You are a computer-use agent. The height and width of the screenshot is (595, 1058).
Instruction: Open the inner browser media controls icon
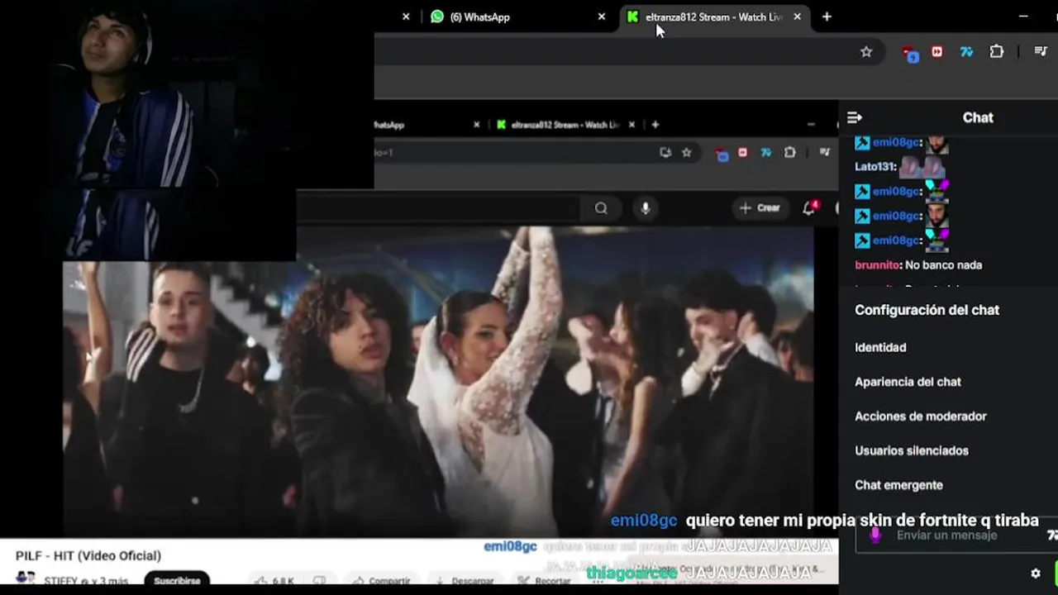824,152
